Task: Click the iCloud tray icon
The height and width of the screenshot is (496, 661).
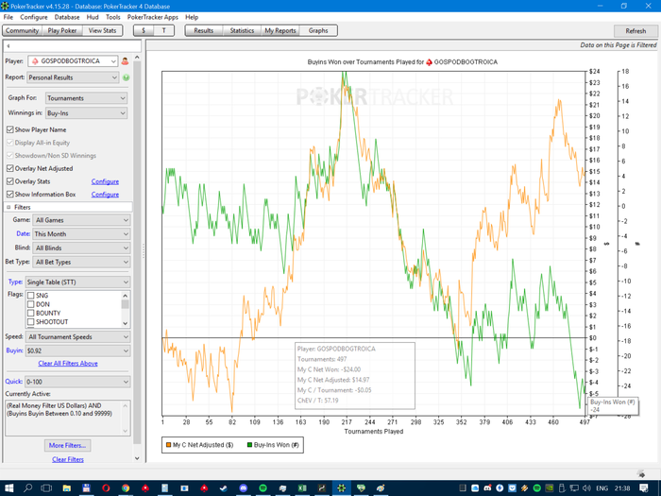Action: 475,488
